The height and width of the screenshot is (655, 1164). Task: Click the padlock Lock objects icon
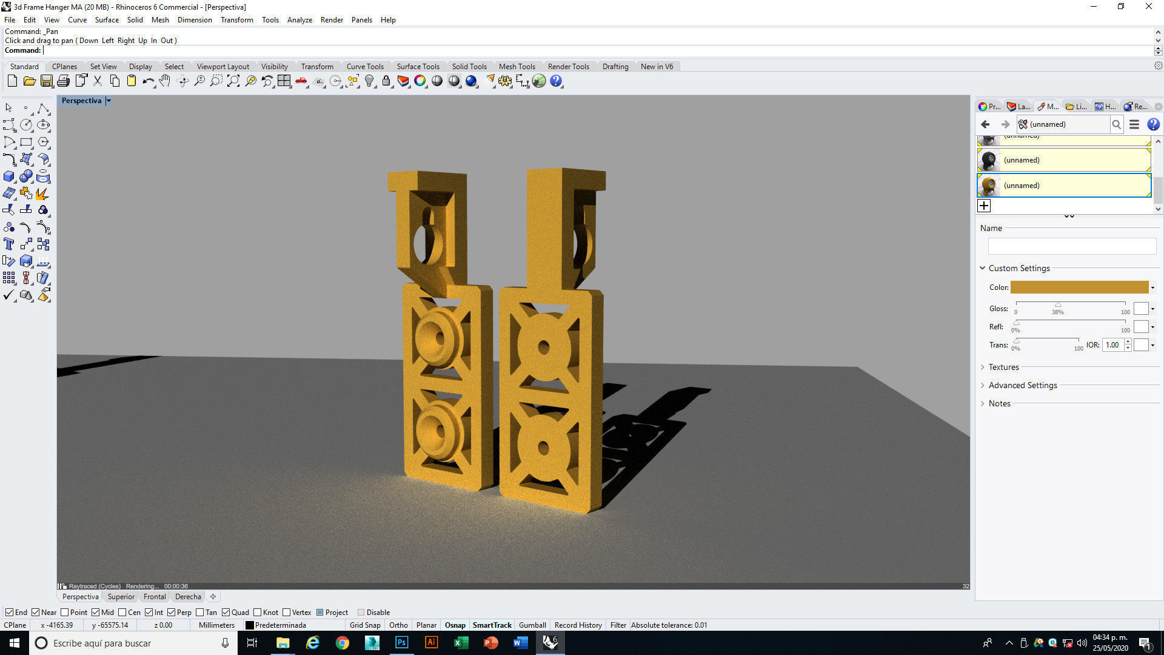[386, 81]
